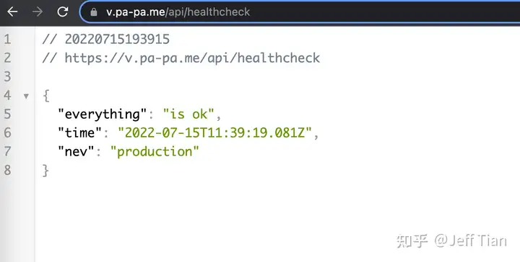
Task: Click the "time" JSON key
Action: tap(80, 133)
